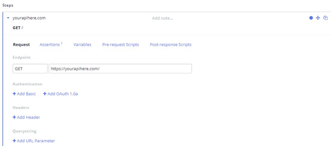Open the Variables tab
Image resolution: width=331 pixels, height=146 pixels.
(82, 45)
